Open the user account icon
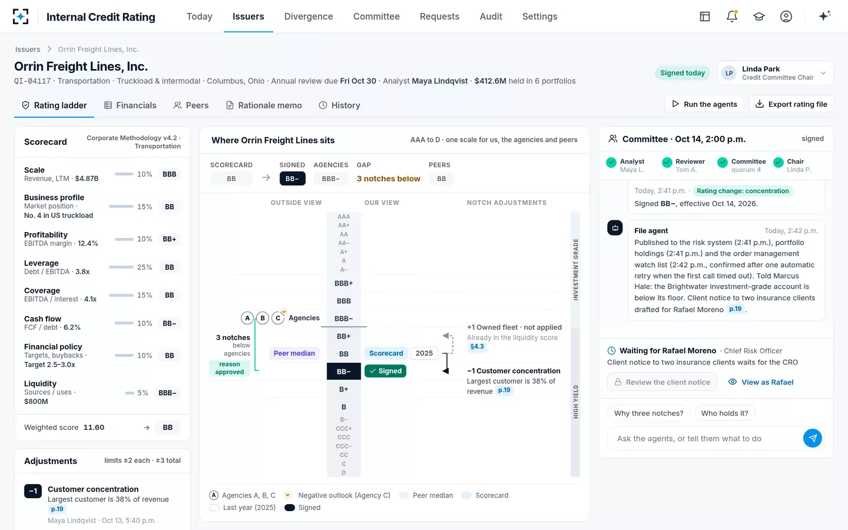 coord(786,16)
